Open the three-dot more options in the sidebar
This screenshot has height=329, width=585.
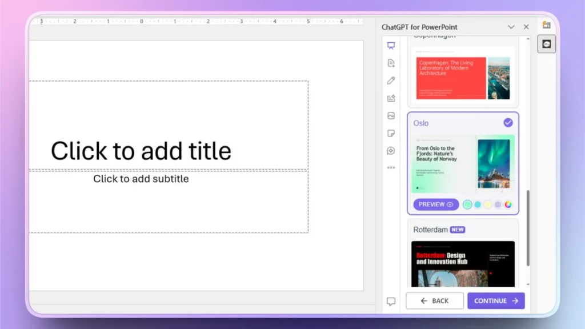click(x=391, y=167)
